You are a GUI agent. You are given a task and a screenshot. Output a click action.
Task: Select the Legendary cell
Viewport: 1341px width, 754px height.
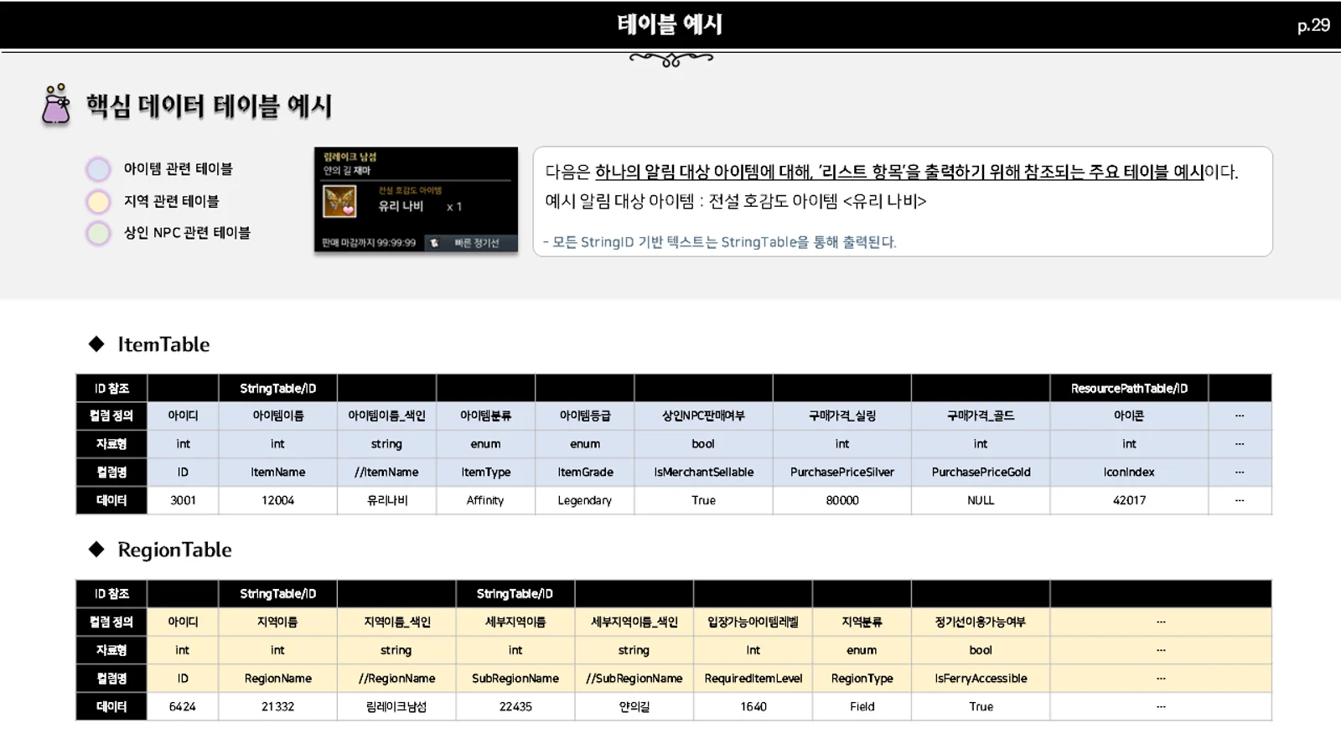tap(585, 500)
